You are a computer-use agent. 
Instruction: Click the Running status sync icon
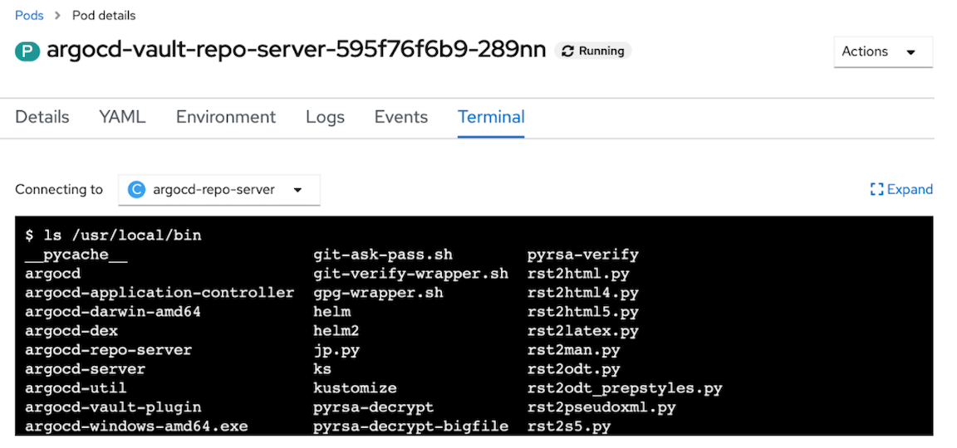[x=568, y=51]
